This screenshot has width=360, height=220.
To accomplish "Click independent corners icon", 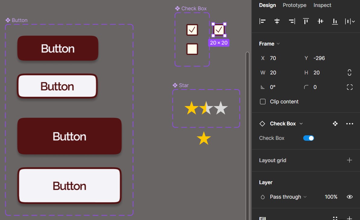I will [349, 87].
